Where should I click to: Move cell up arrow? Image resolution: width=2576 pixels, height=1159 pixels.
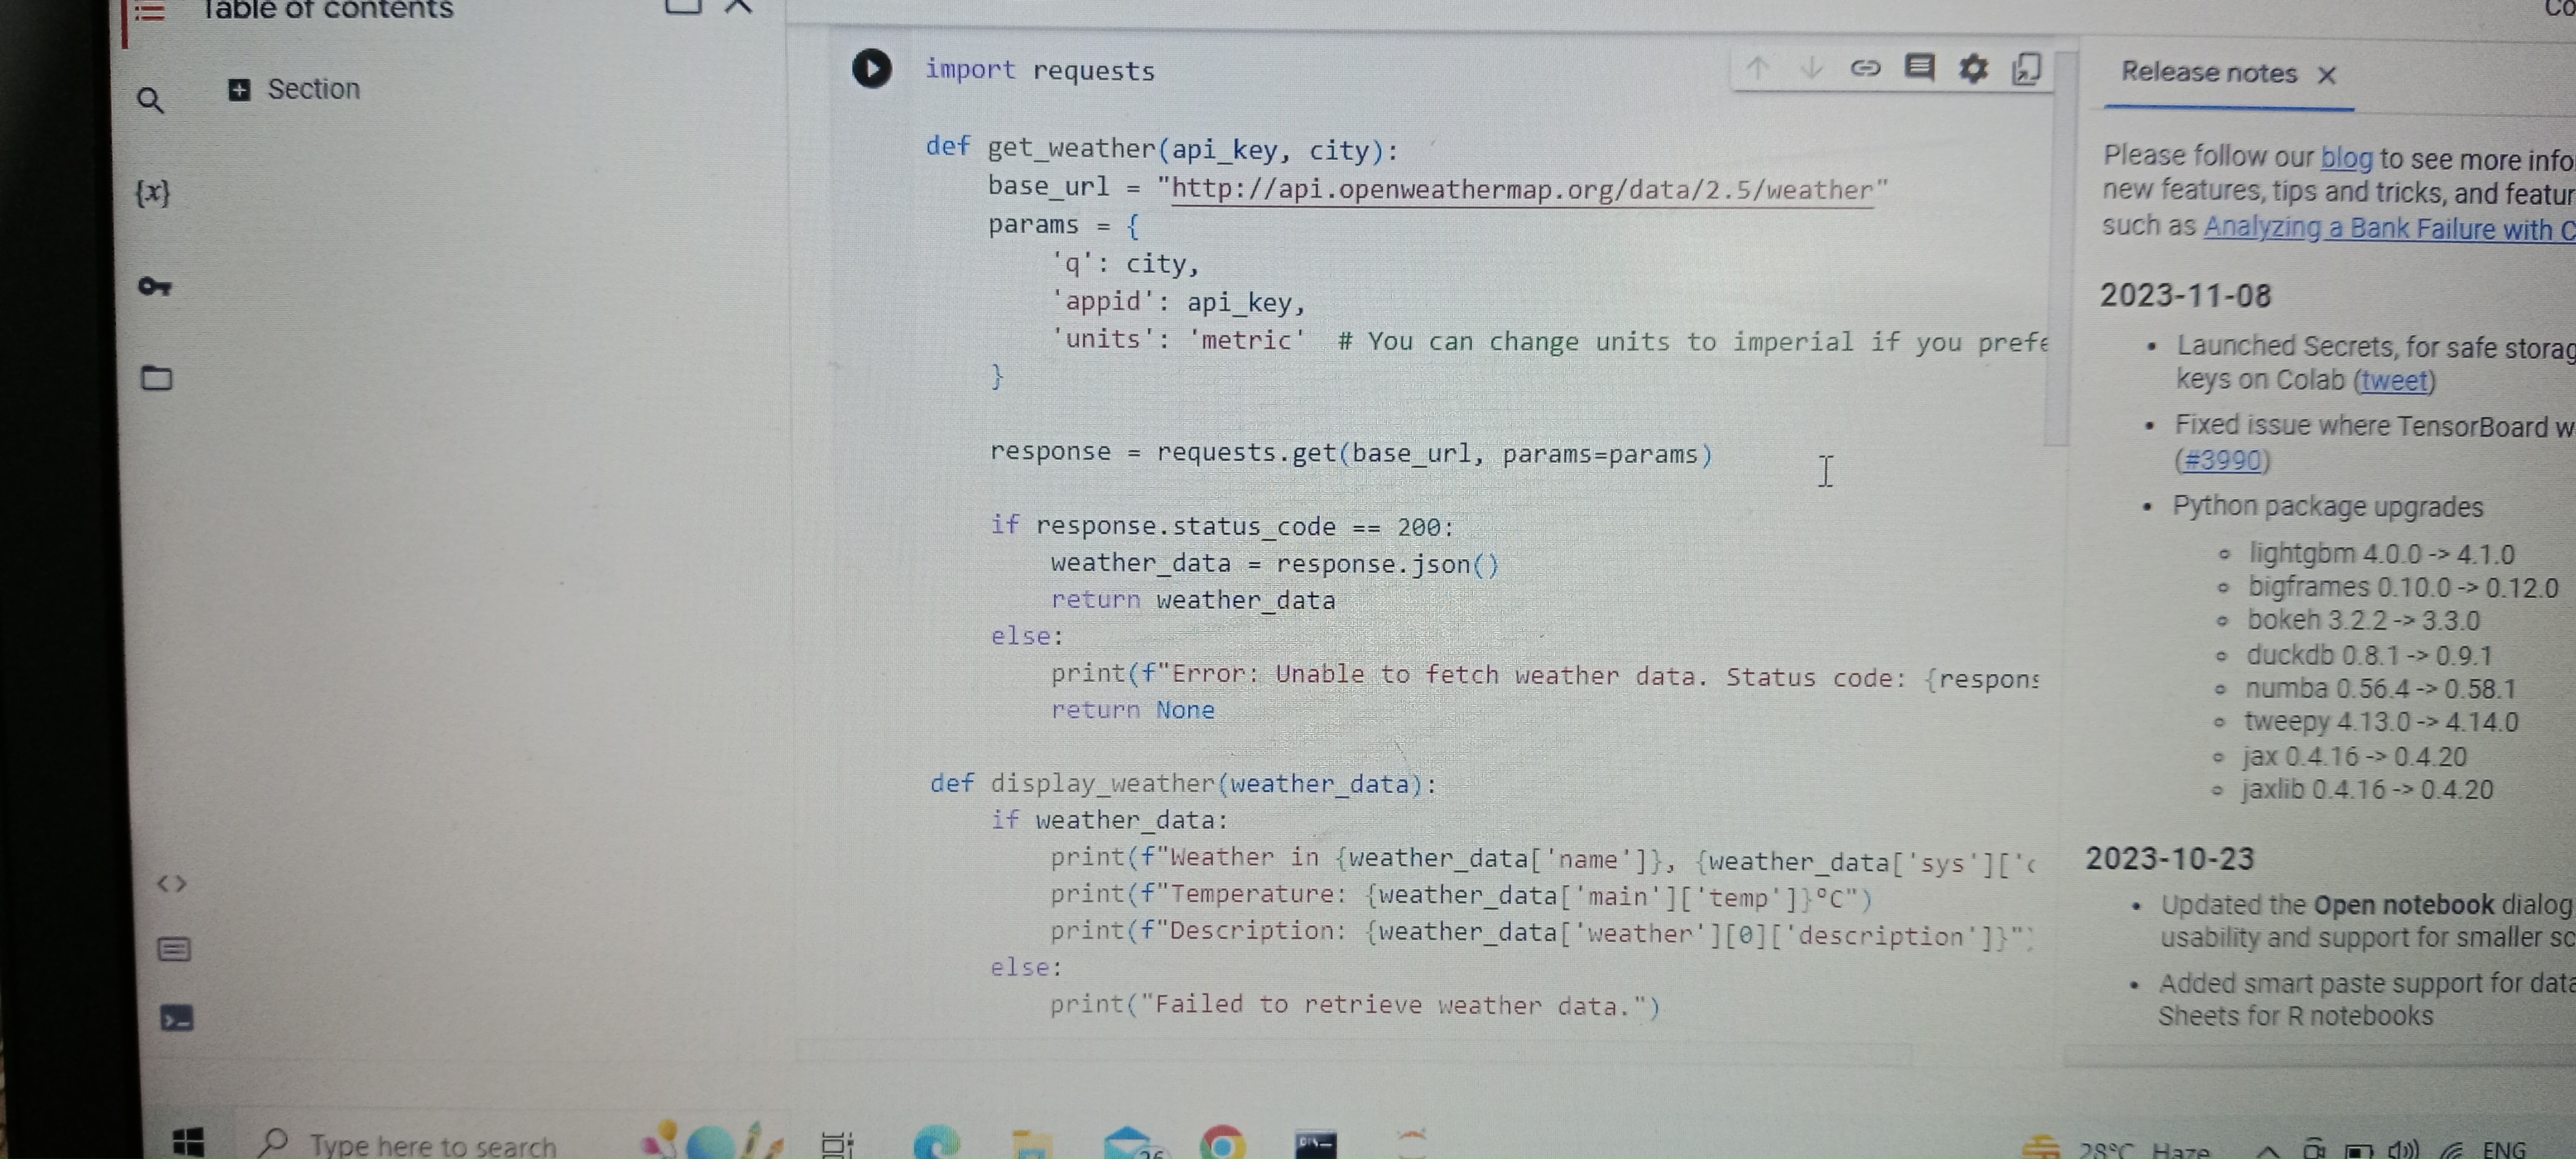click(1757, 68)
